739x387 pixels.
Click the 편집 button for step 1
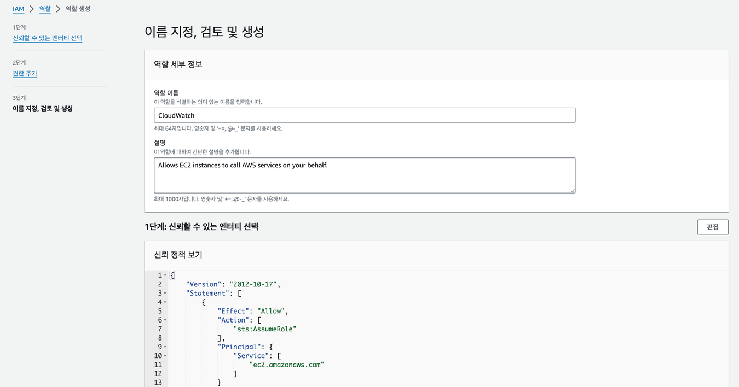click(713, 227)
